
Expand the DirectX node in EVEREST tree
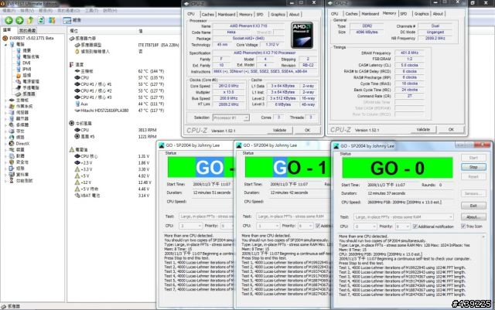coord(5,144)
